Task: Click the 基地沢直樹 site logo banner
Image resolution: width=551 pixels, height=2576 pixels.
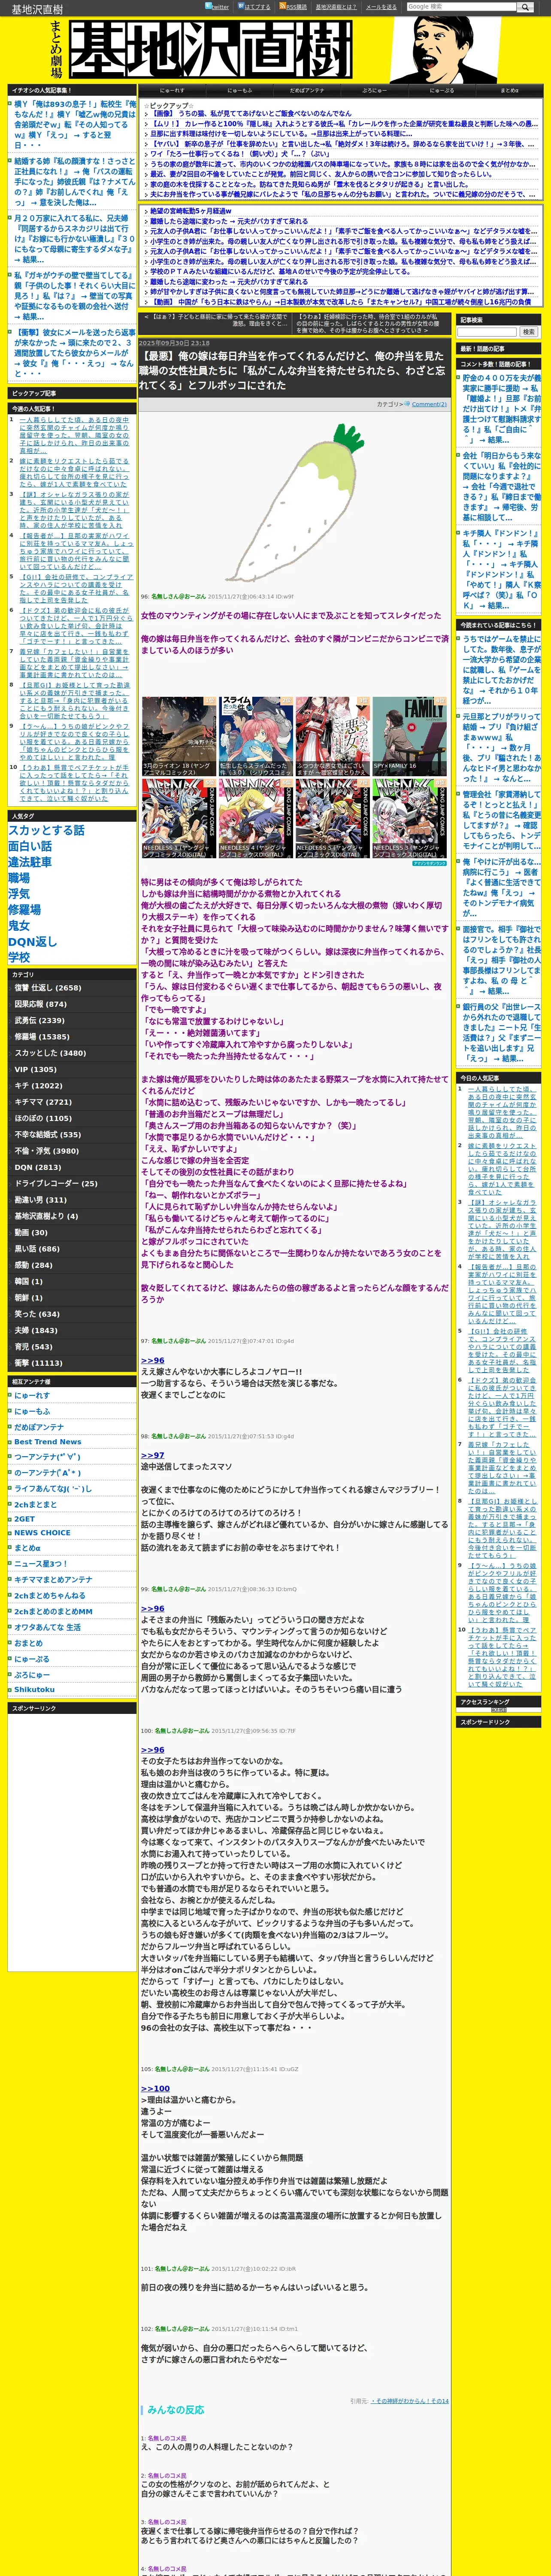Action: point(210,49)
